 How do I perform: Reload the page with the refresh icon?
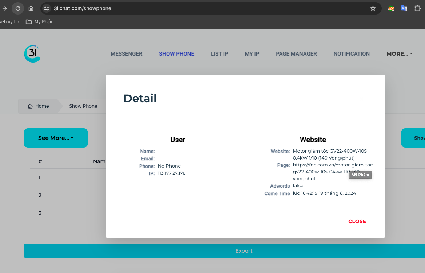[x=17, y=8]
